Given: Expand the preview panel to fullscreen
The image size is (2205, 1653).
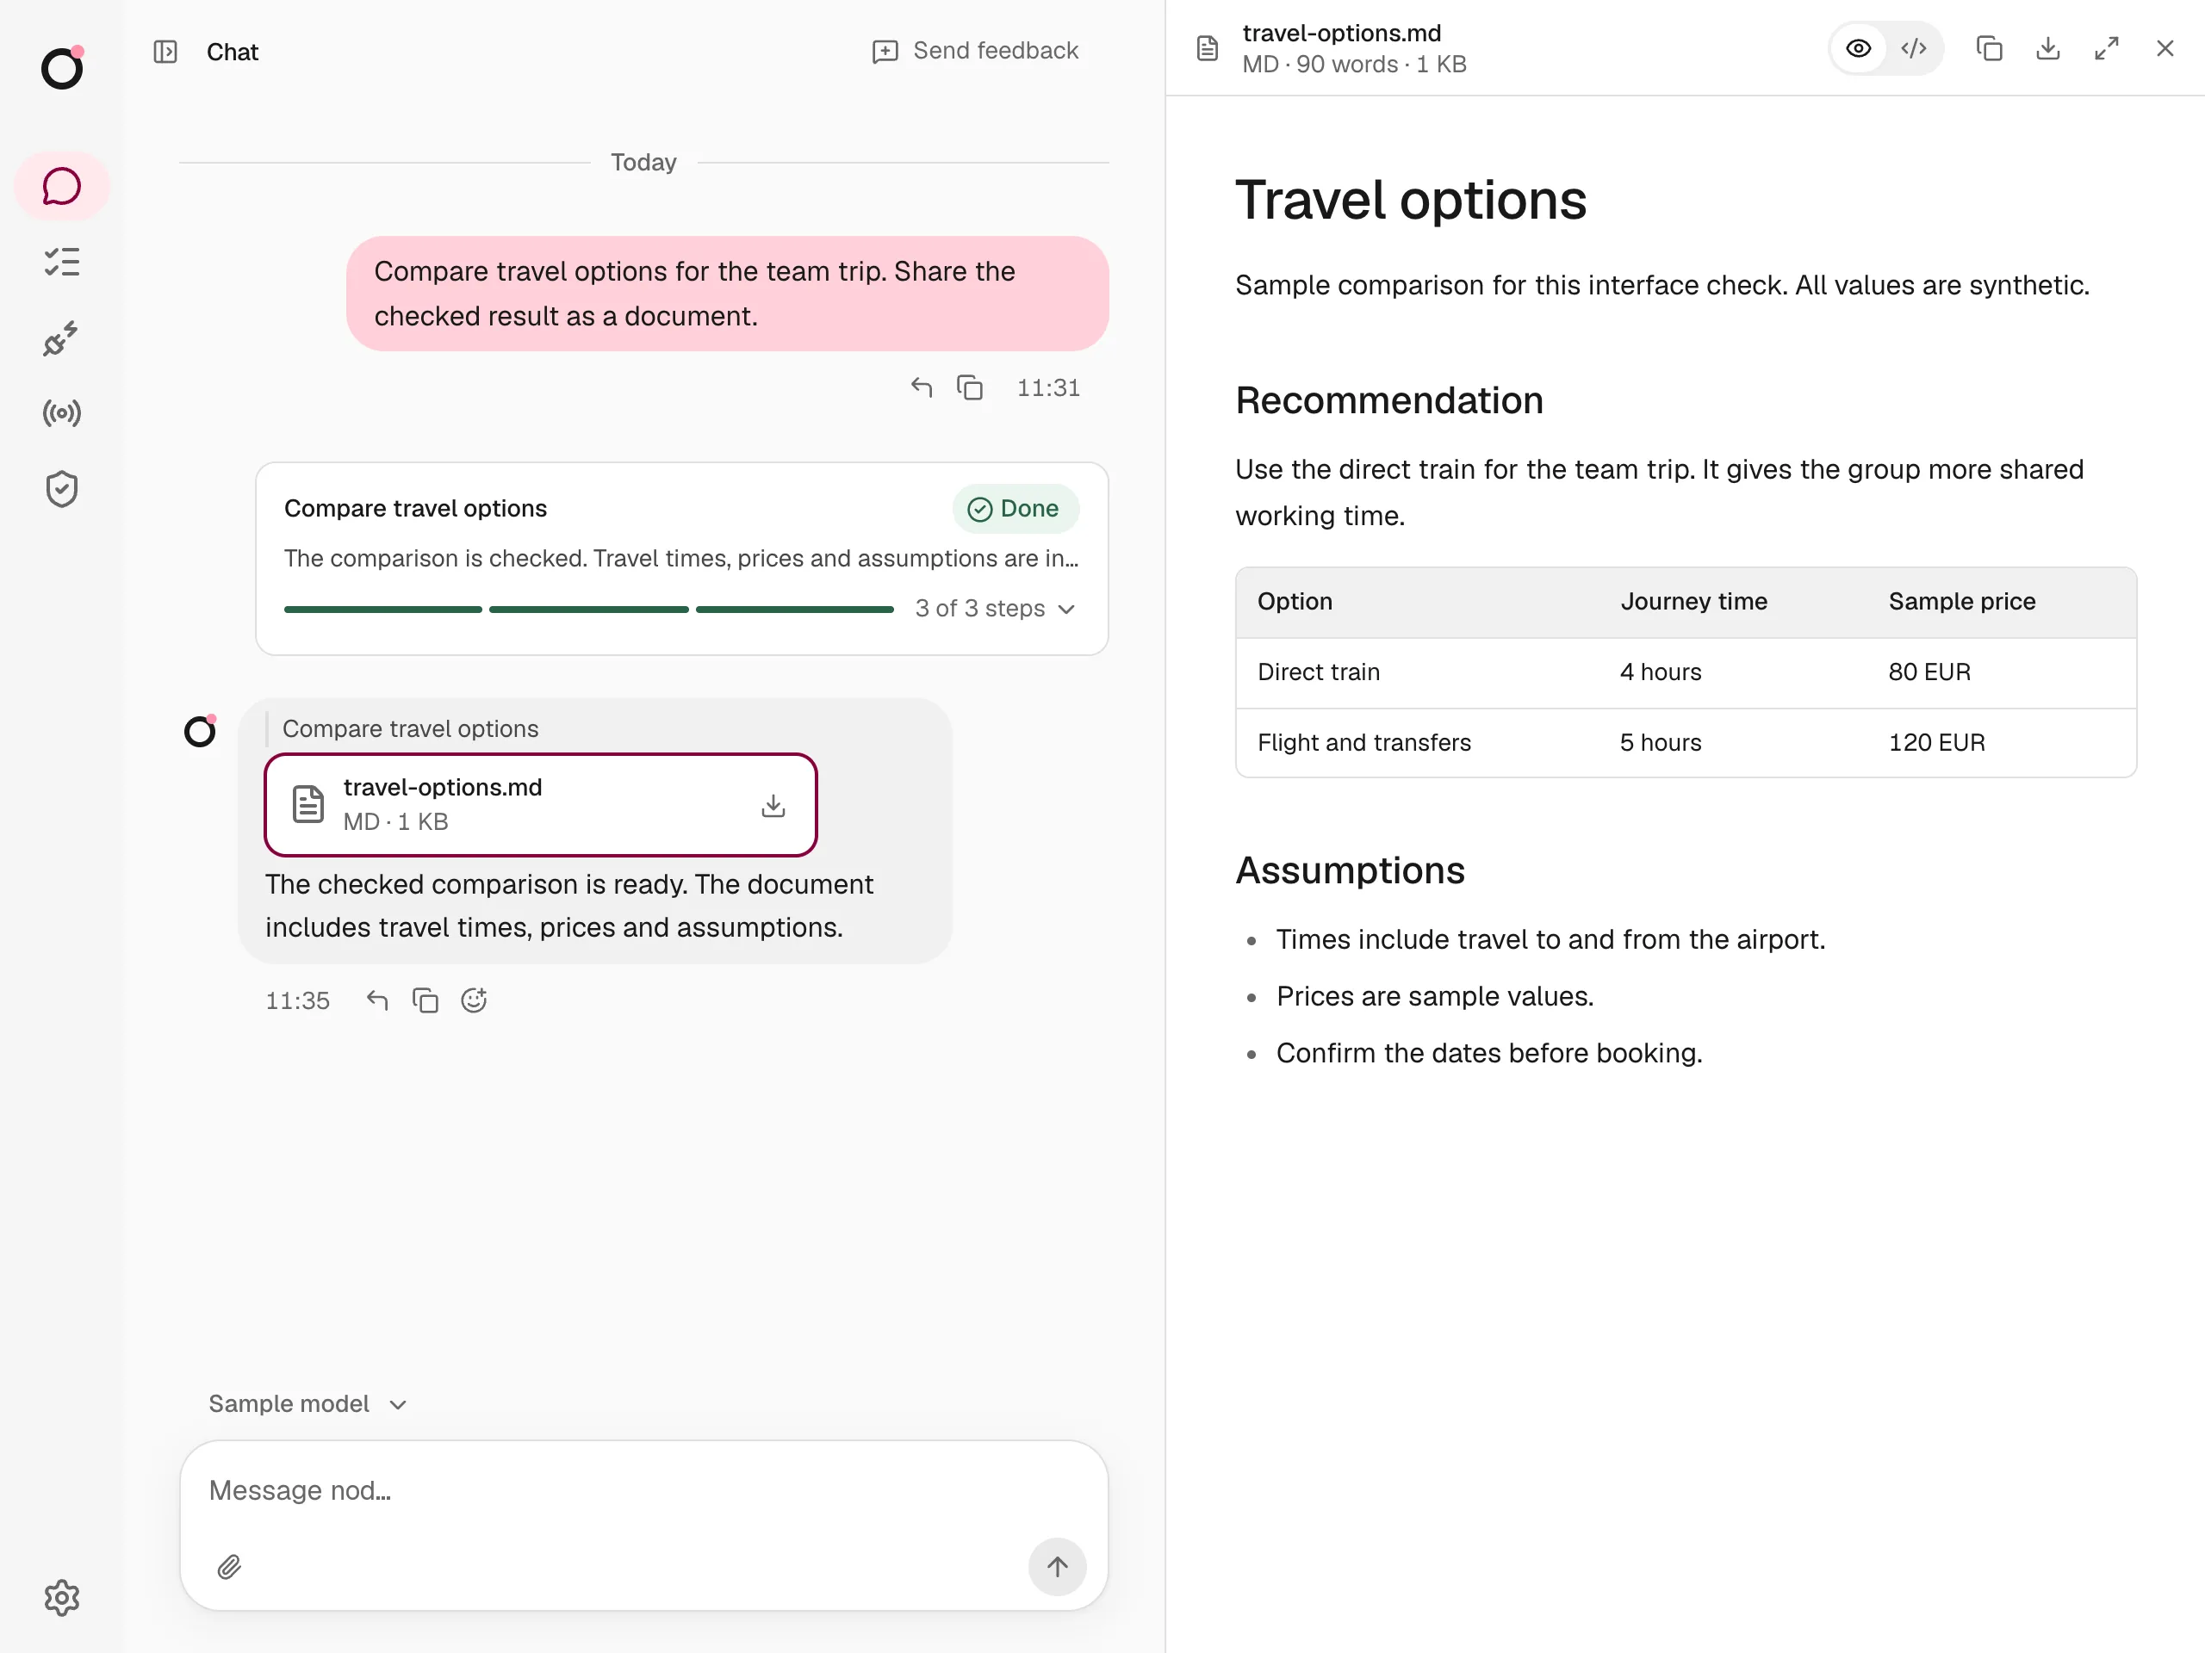Looking at the screenshot, I should point(2106,48).
